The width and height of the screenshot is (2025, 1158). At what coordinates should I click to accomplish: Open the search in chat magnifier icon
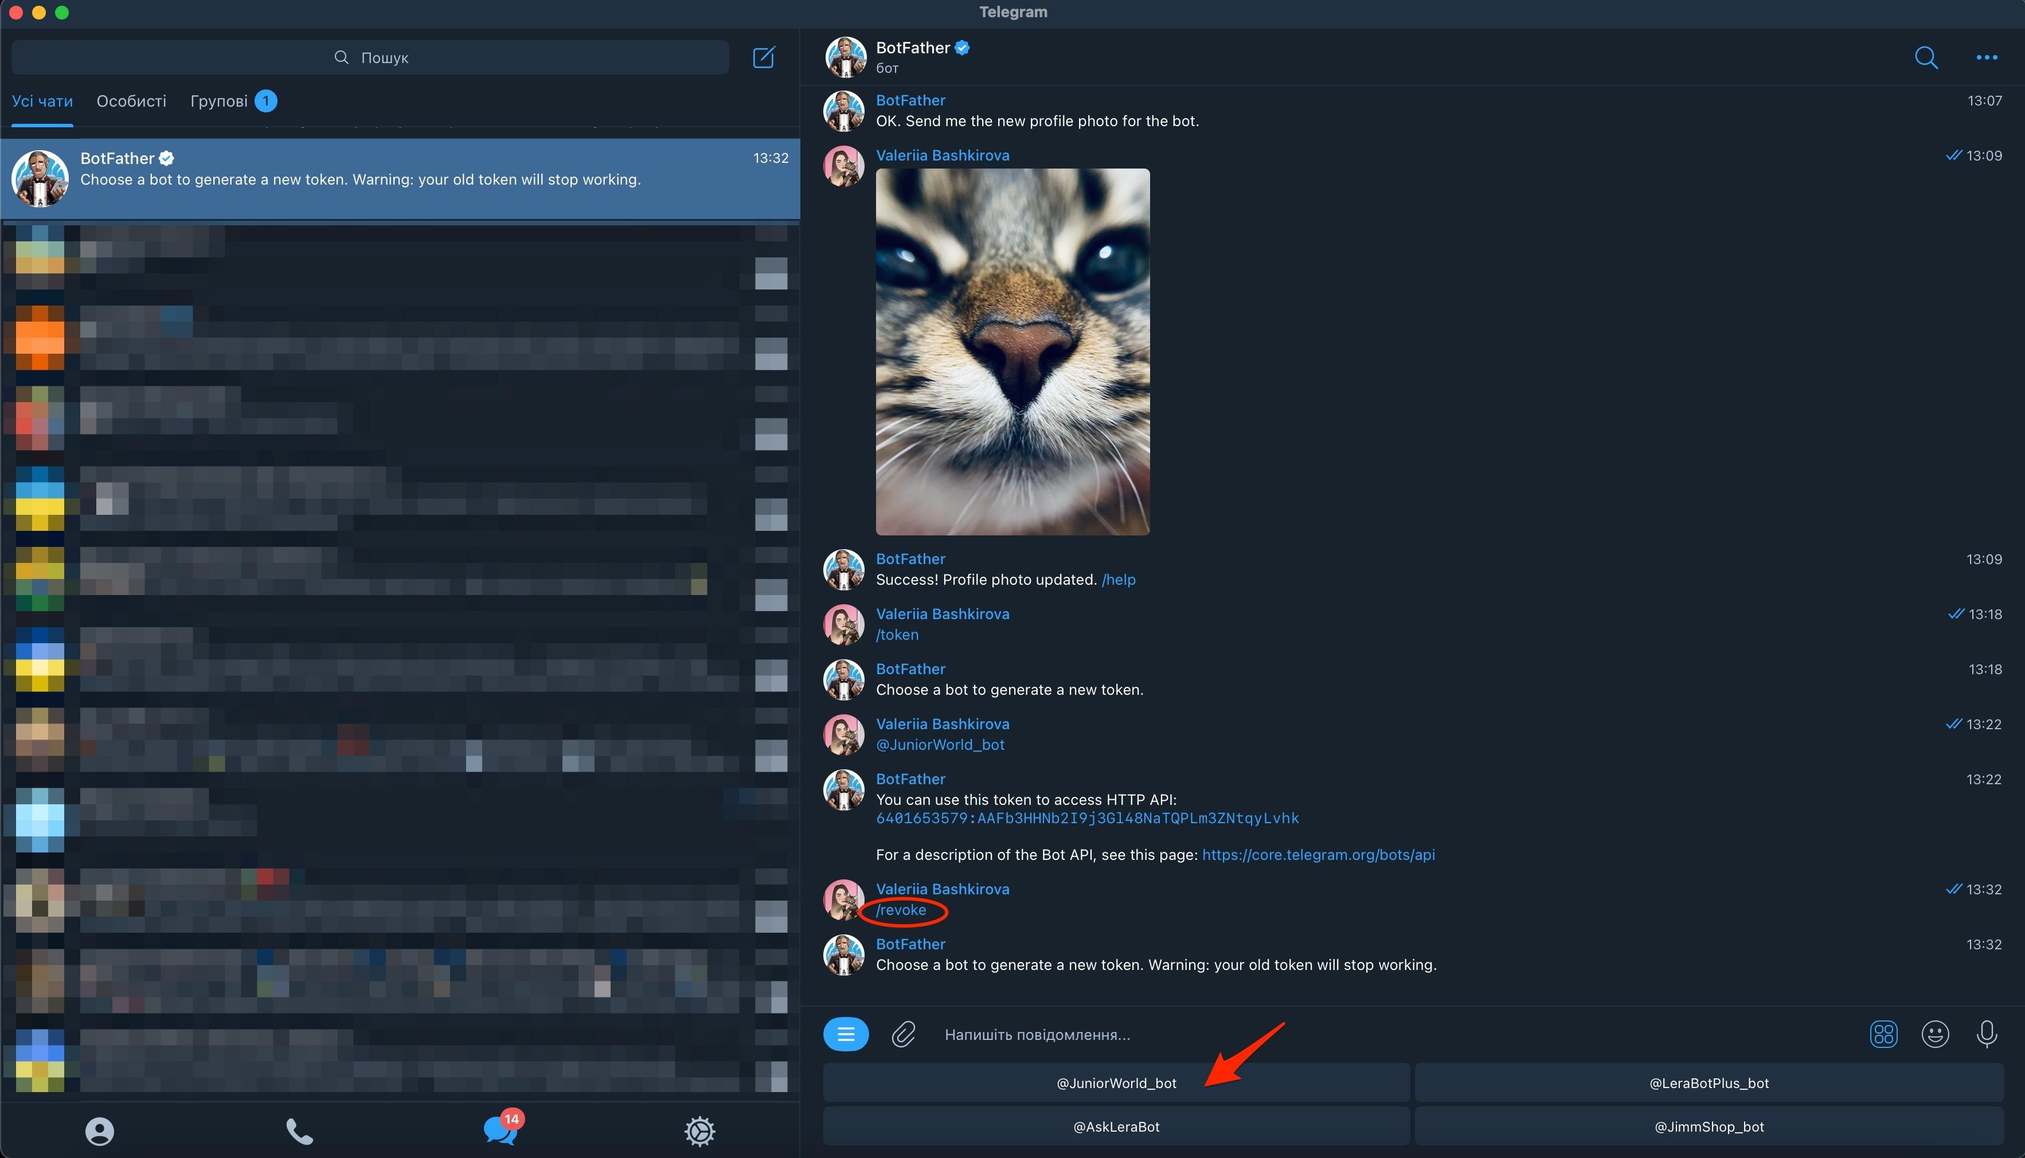tap(1926, 57)
